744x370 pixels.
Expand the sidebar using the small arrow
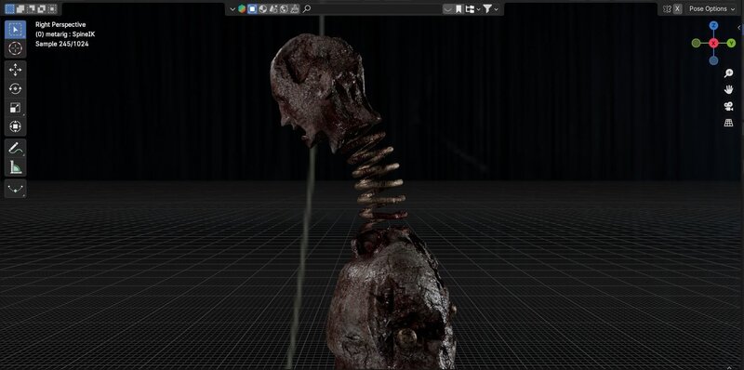738,28
